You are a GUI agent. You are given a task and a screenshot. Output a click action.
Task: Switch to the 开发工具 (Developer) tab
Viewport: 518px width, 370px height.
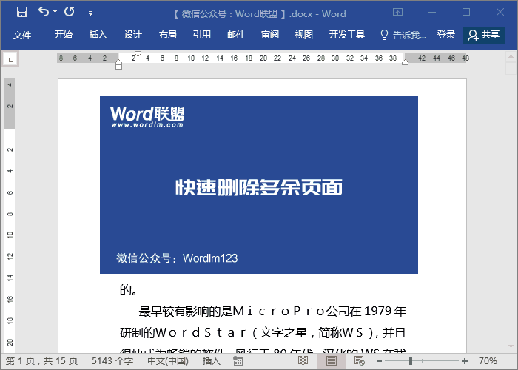pyautogui.click(x=347, y=34)
